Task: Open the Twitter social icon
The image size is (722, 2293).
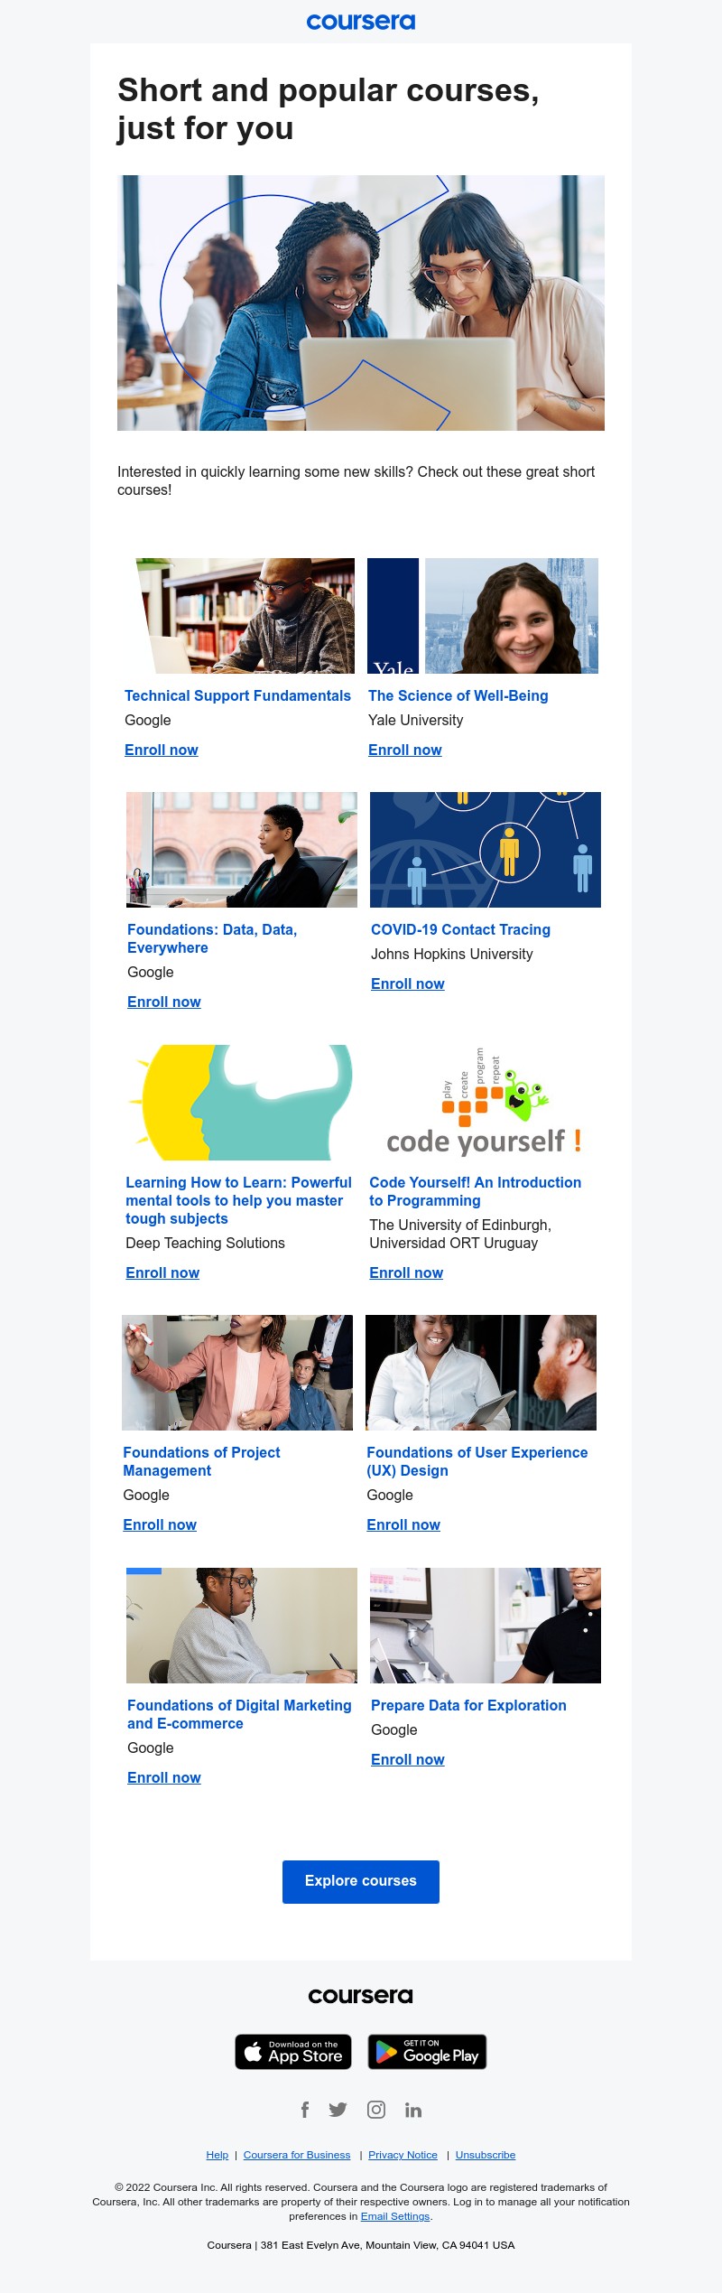Action: pos(338,2110)
